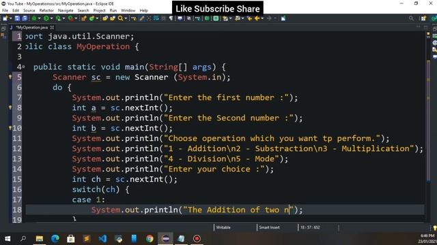This screenshot has height=245, width=437.
Task: Click the Quick Access search icon
Action: point(411,18)
